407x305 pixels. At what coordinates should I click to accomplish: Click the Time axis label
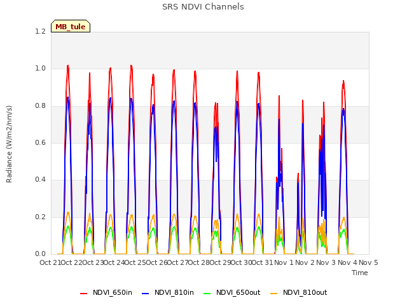tap(360, 273)
